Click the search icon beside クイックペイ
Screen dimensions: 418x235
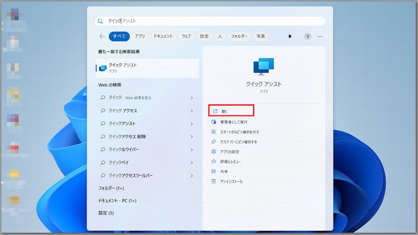click(x=103, y=163)
